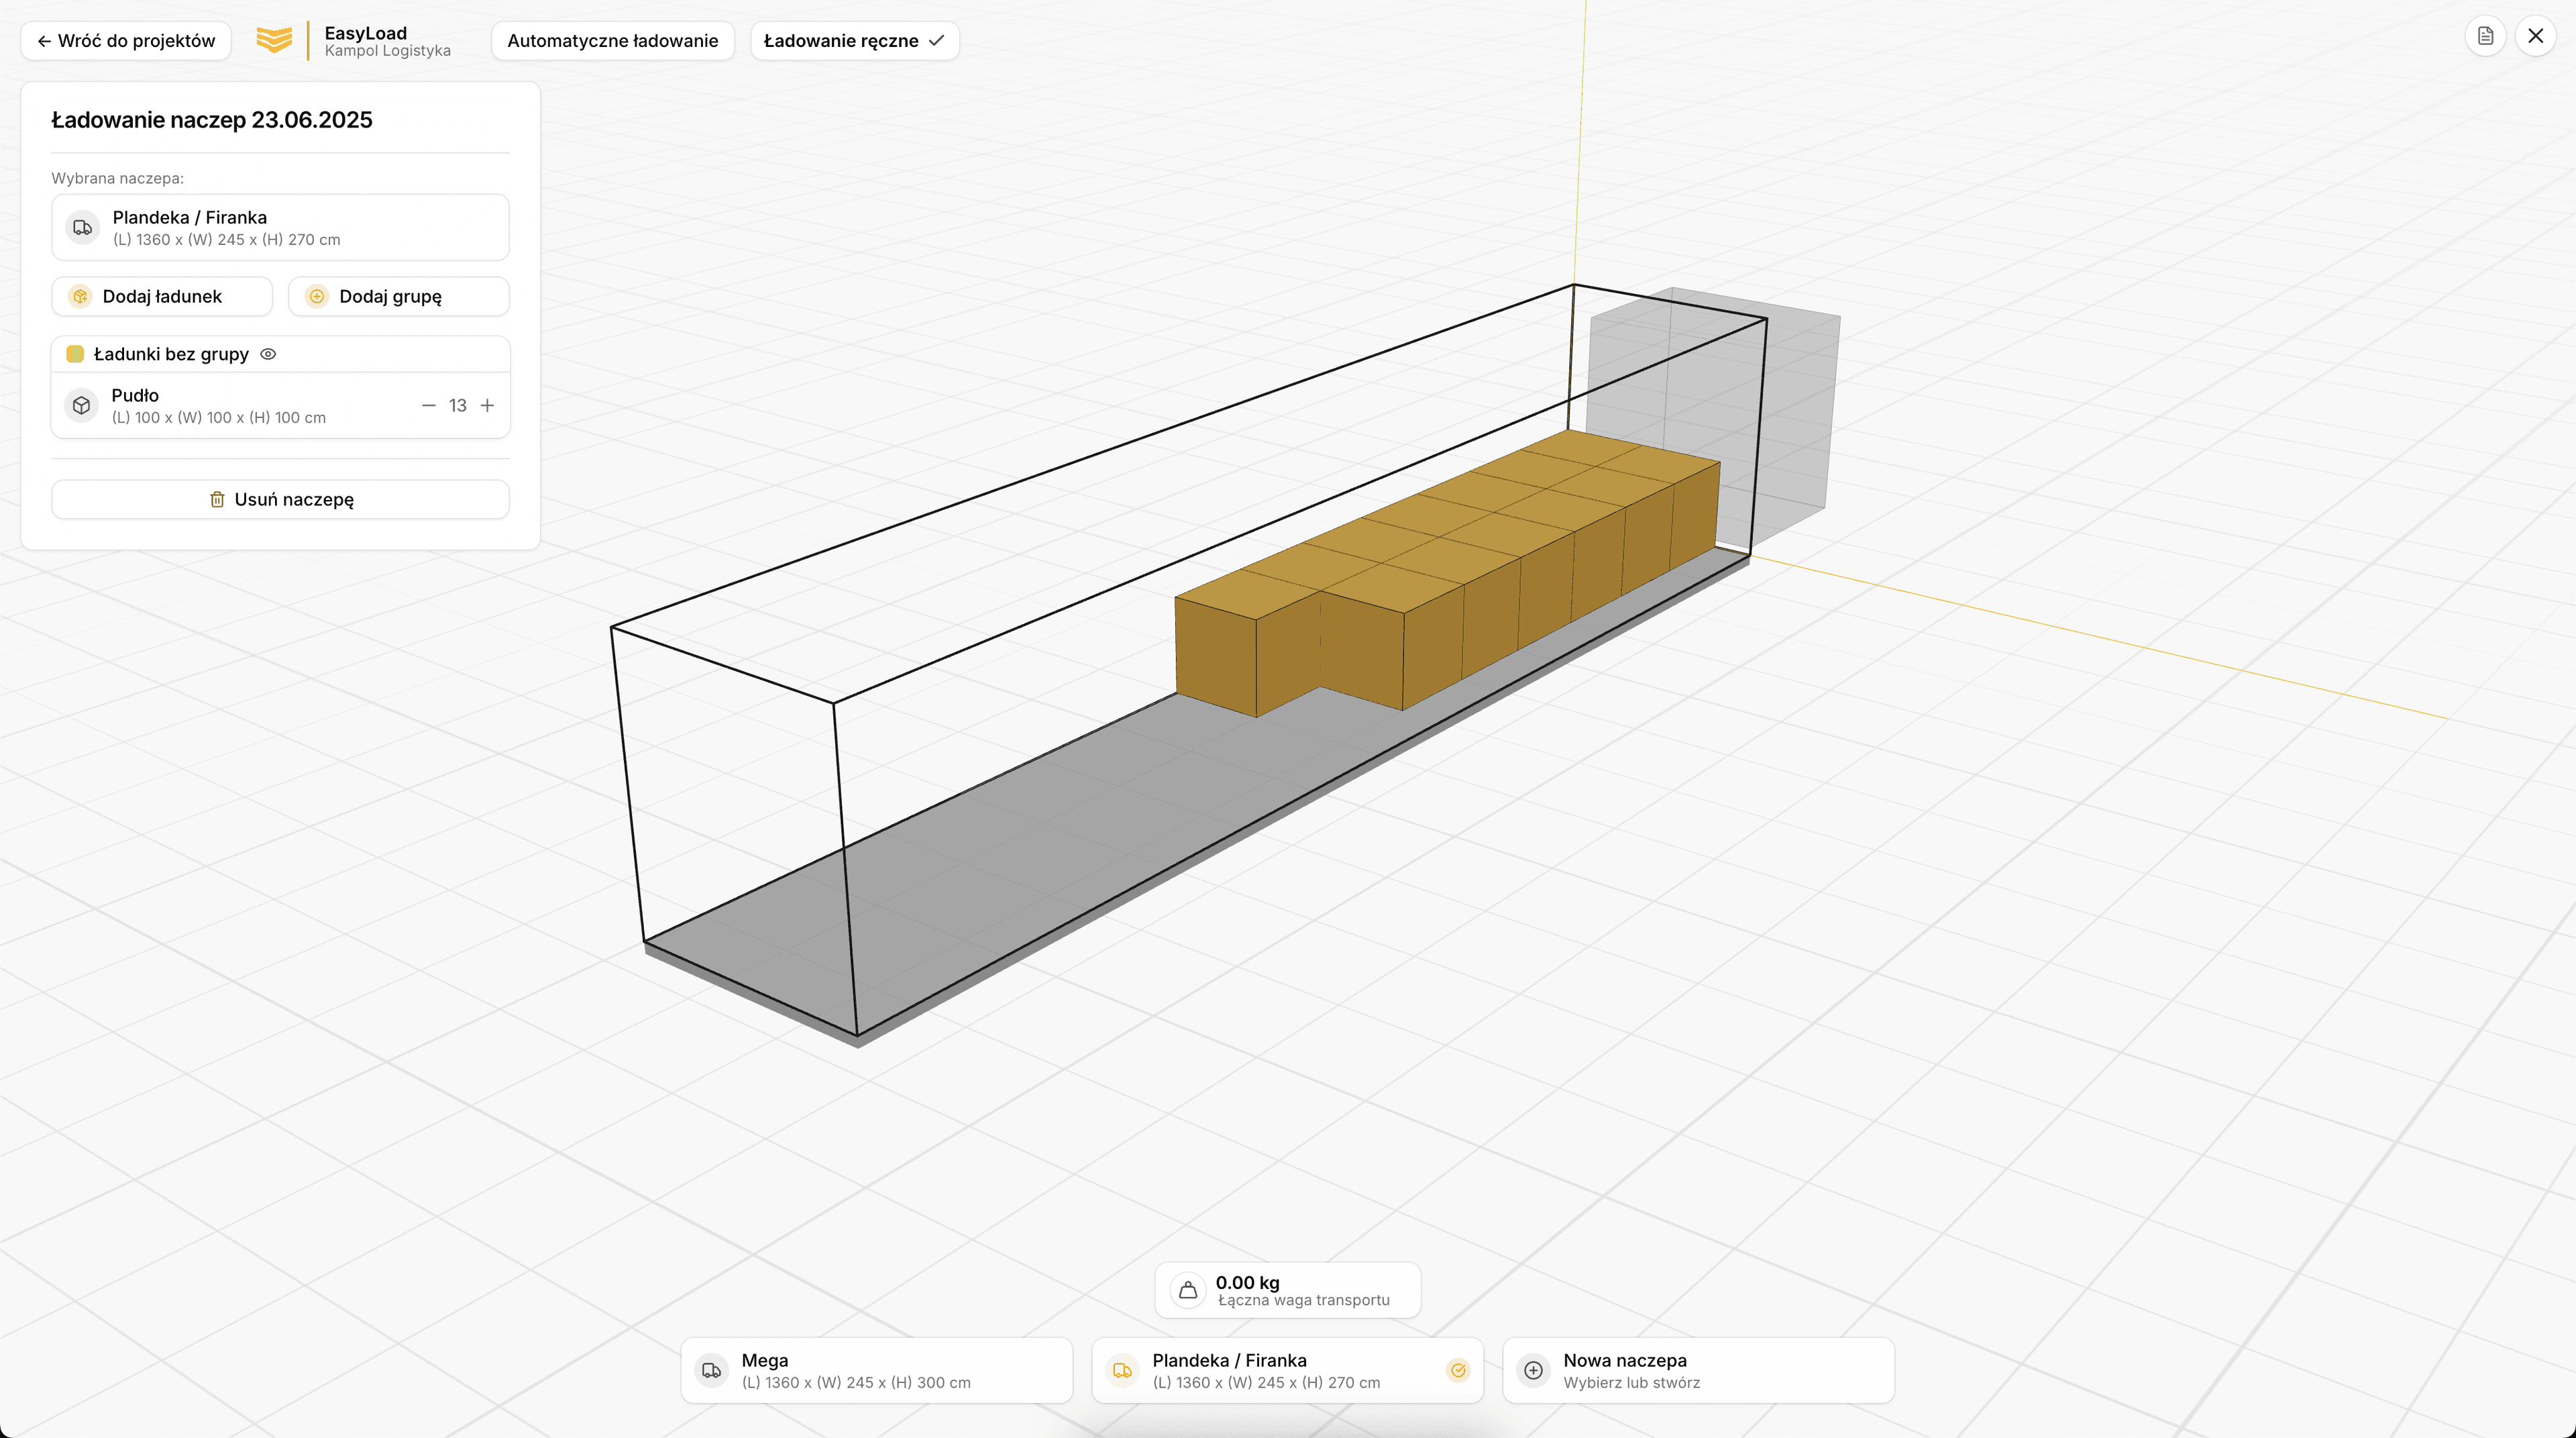Click the checkmark chevron in Ładowanie ręczne
2576x1438 pixels.
(x=936, y=41)
